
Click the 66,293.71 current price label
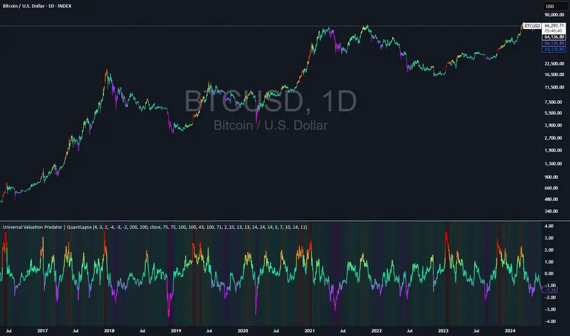click(554, 26)
